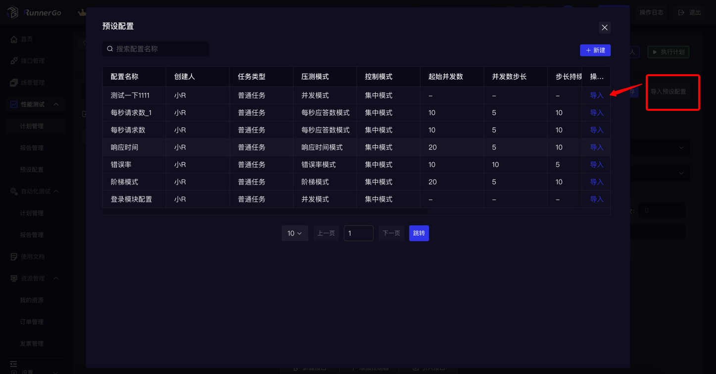The image size is (716, 374).
Task: Collapse the 资源管理 sidebar section
Action: (56, 279)
